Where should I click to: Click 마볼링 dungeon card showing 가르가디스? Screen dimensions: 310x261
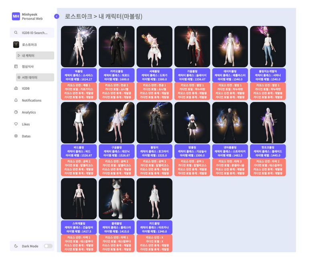tap(79, 91)
